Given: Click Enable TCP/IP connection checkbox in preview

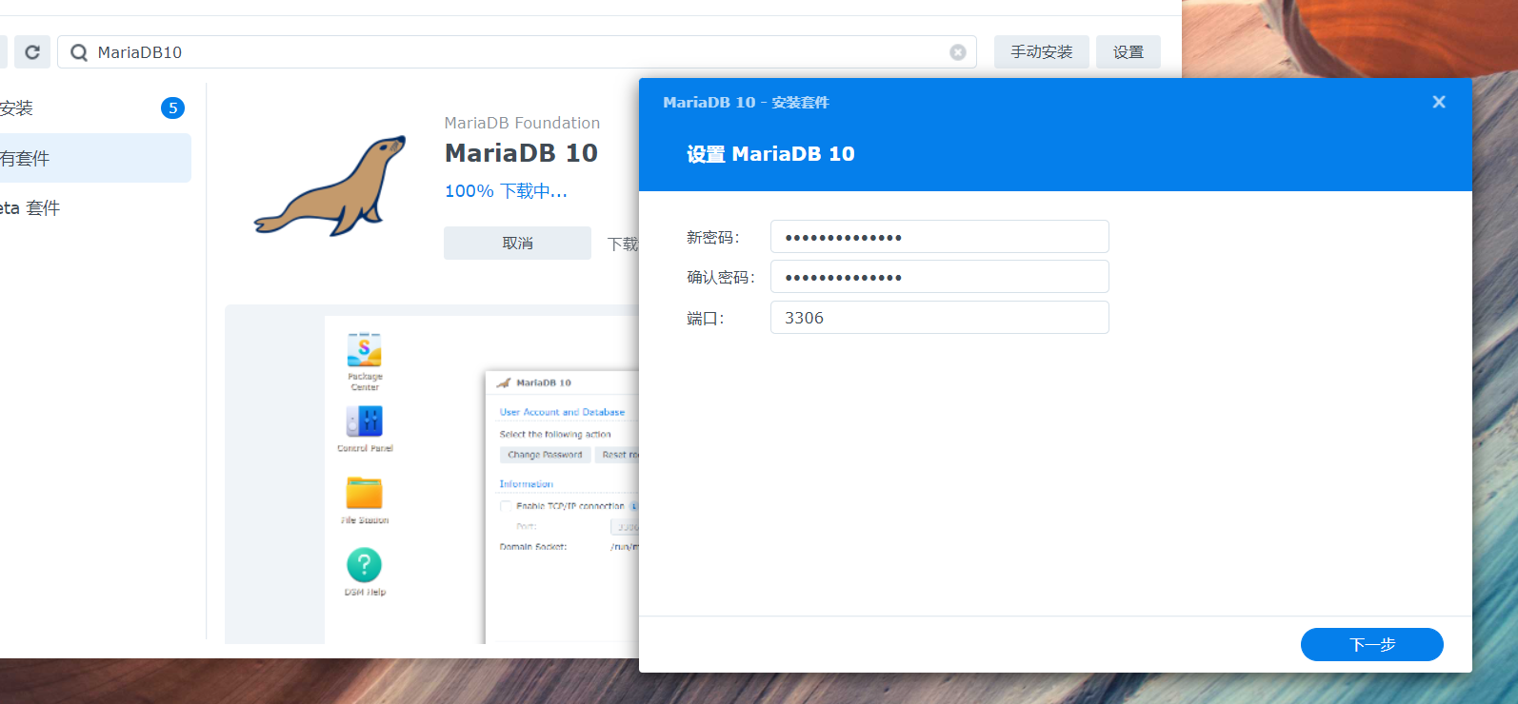Looking at the screenshot, I should (x=506, y=506).
